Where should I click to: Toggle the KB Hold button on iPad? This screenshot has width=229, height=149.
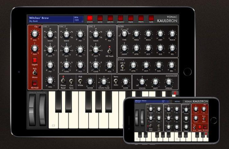[35, 83]
